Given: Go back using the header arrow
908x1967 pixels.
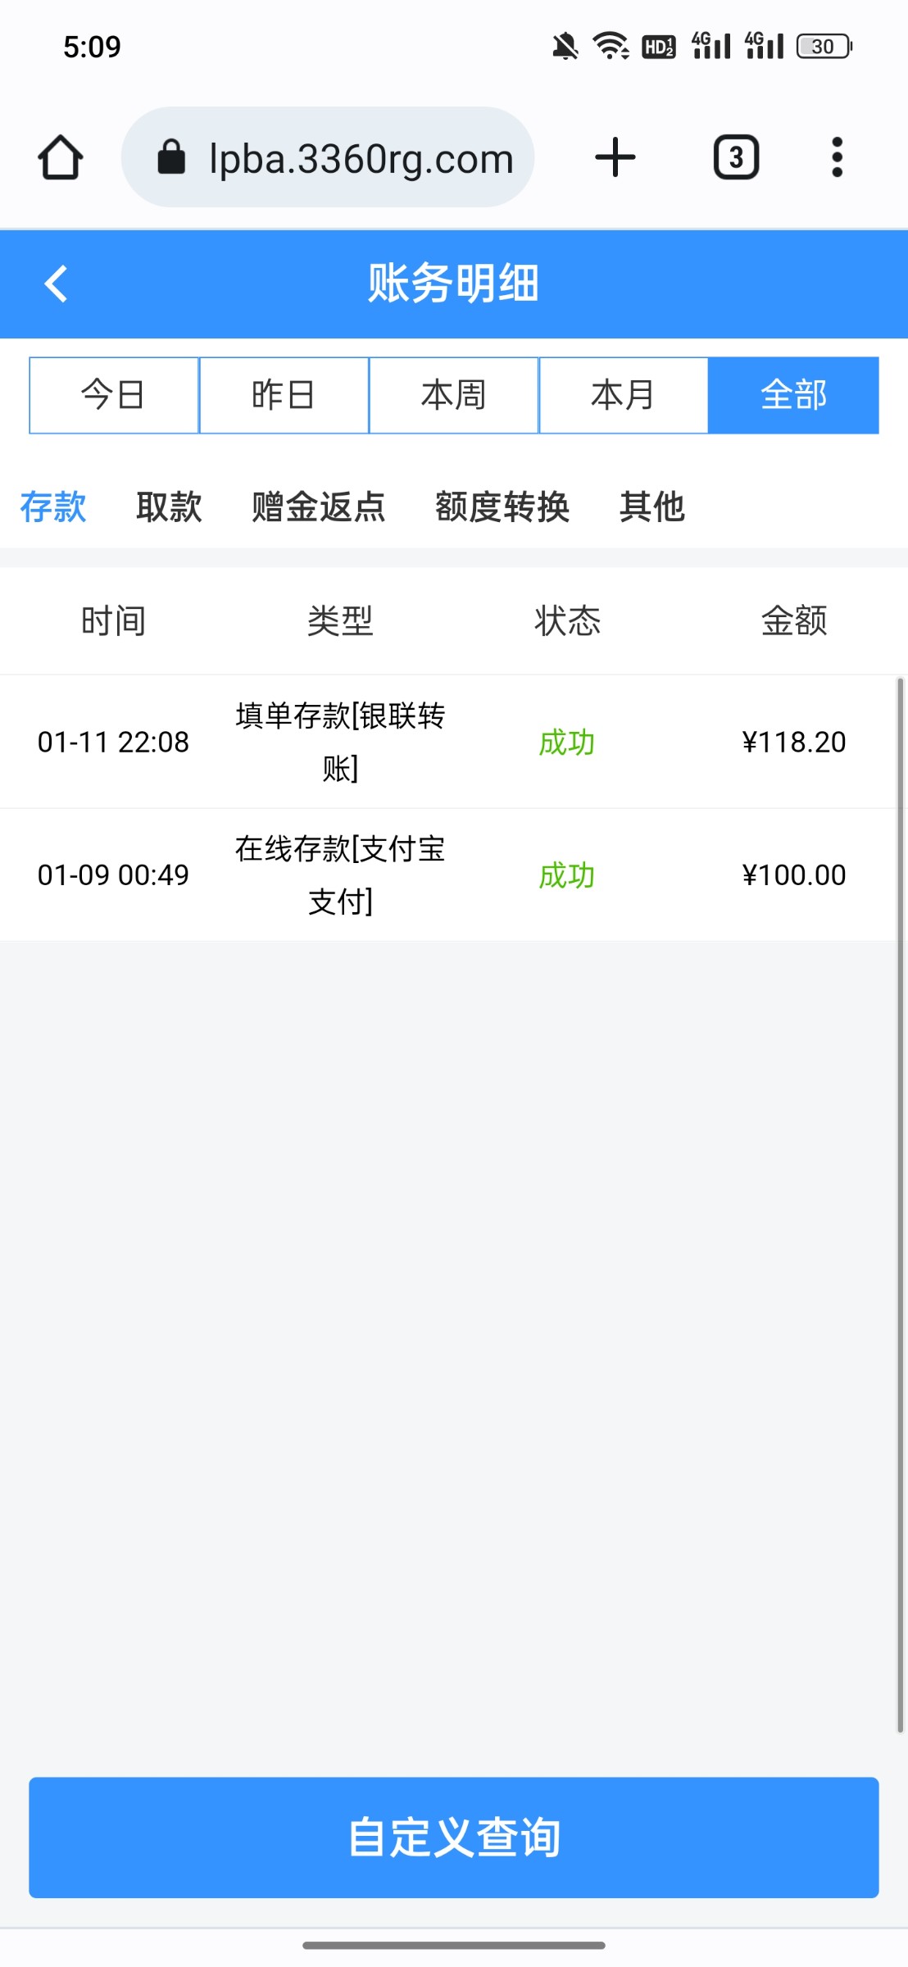Looking at the screenshot, I should (56, 284).
